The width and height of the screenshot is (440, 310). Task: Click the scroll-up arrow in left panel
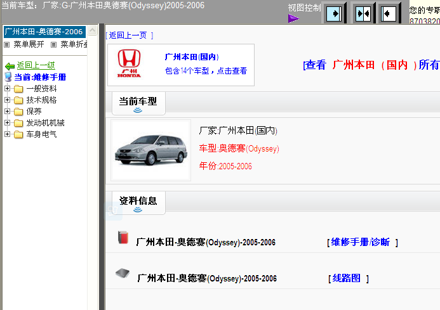[92, 30]
